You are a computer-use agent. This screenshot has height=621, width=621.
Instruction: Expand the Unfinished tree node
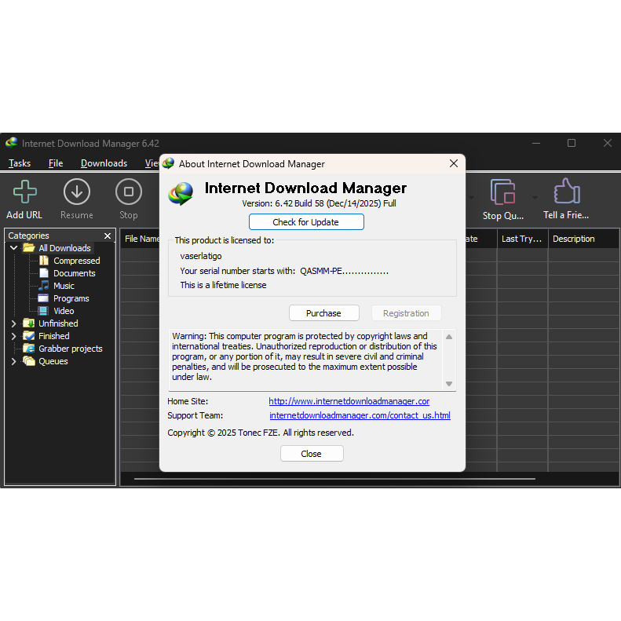click(x=13, y=323)
